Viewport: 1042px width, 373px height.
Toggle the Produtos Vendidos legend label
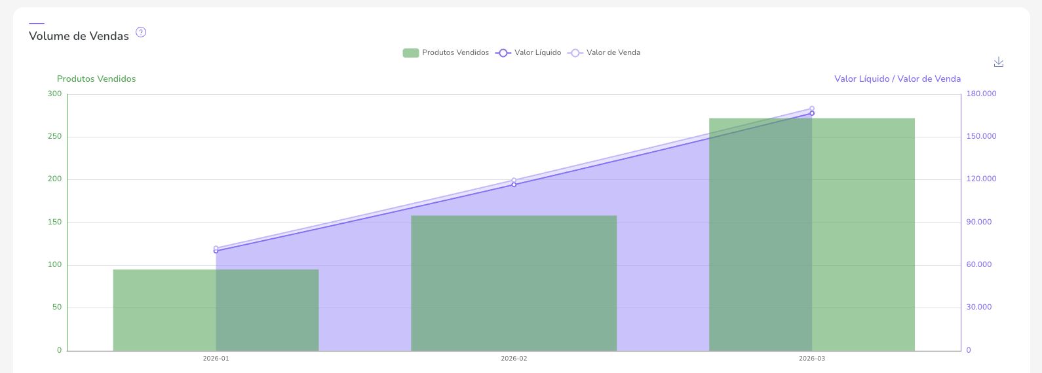[x=455, y=53]
